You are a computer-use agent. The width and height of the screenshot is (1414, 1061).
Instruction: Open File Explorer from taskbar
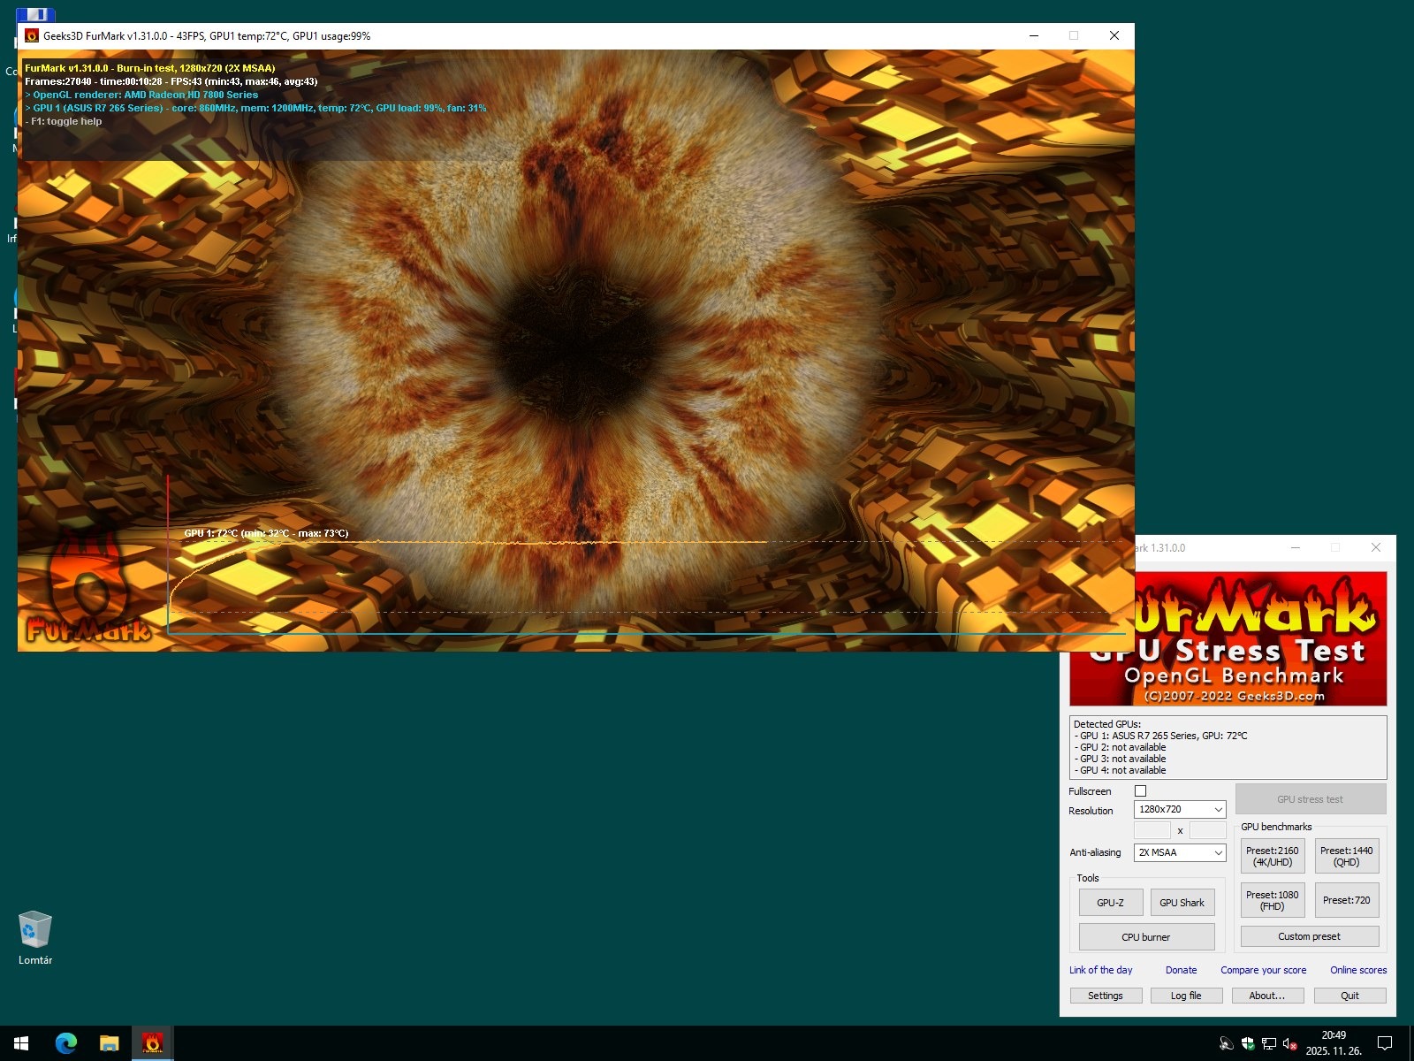(x=109, y=1043)
